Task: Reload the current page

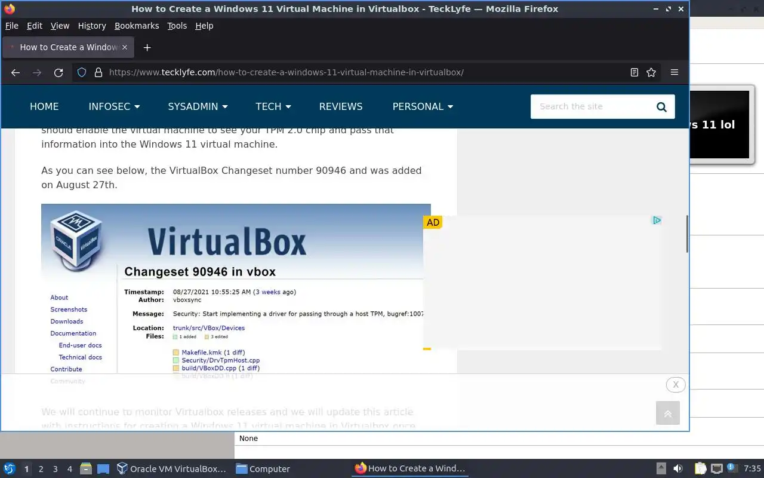Action: click(58, 72)
